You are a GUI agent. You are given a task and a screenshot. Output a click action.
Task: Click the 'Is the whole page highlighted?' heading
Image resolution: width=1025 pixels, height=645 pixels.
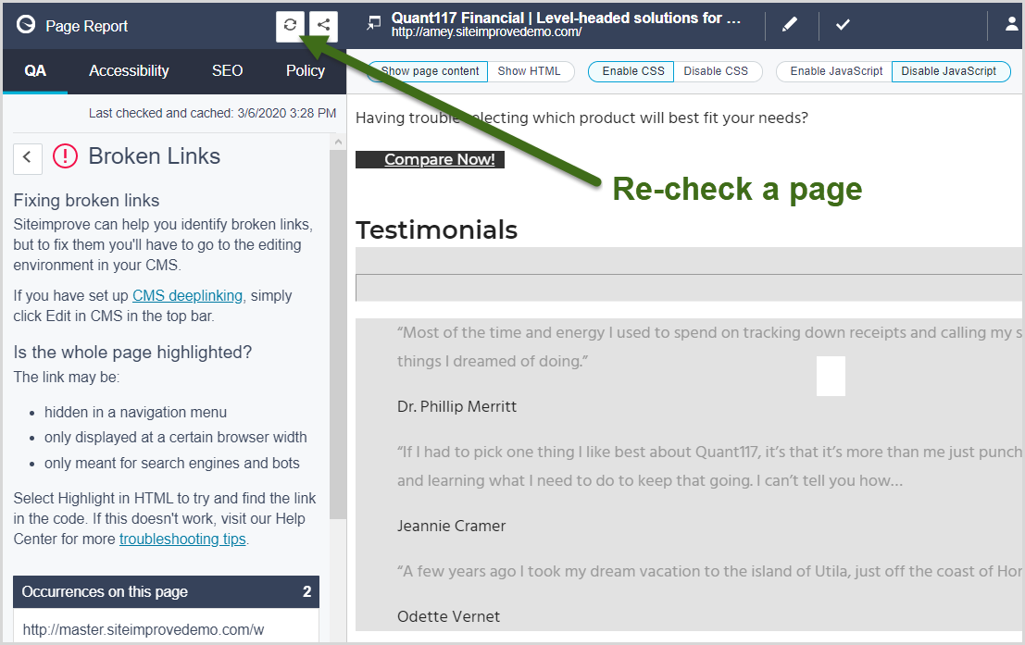(x=132, y=353)
